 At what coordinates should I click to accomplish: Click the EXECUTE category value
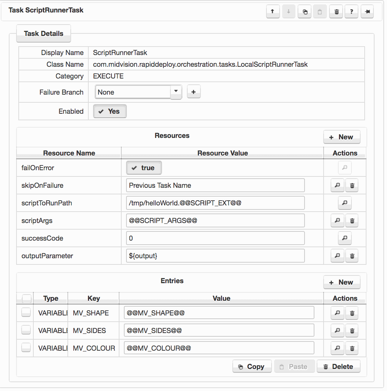pos(108,76)
